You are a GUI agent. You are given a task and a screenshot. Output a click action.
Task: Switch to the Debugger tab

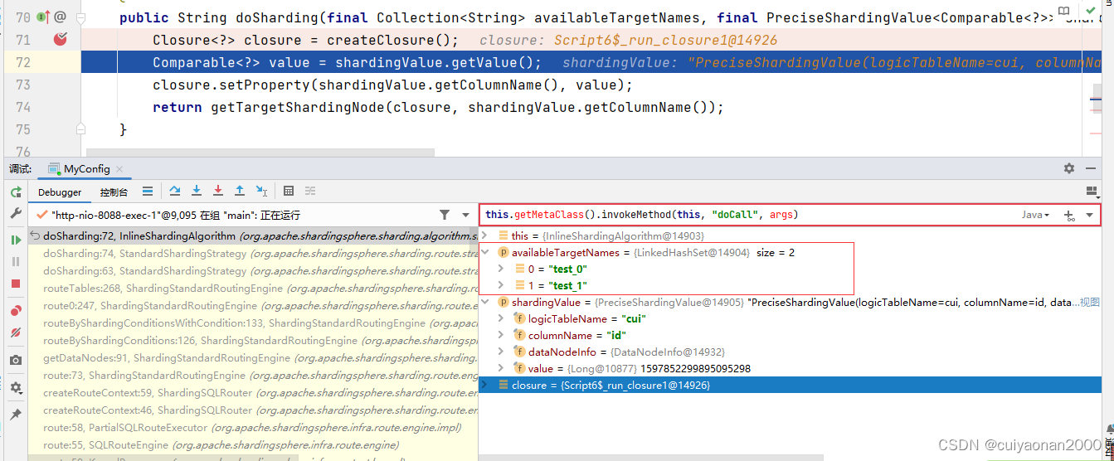[x=60, y=192]
